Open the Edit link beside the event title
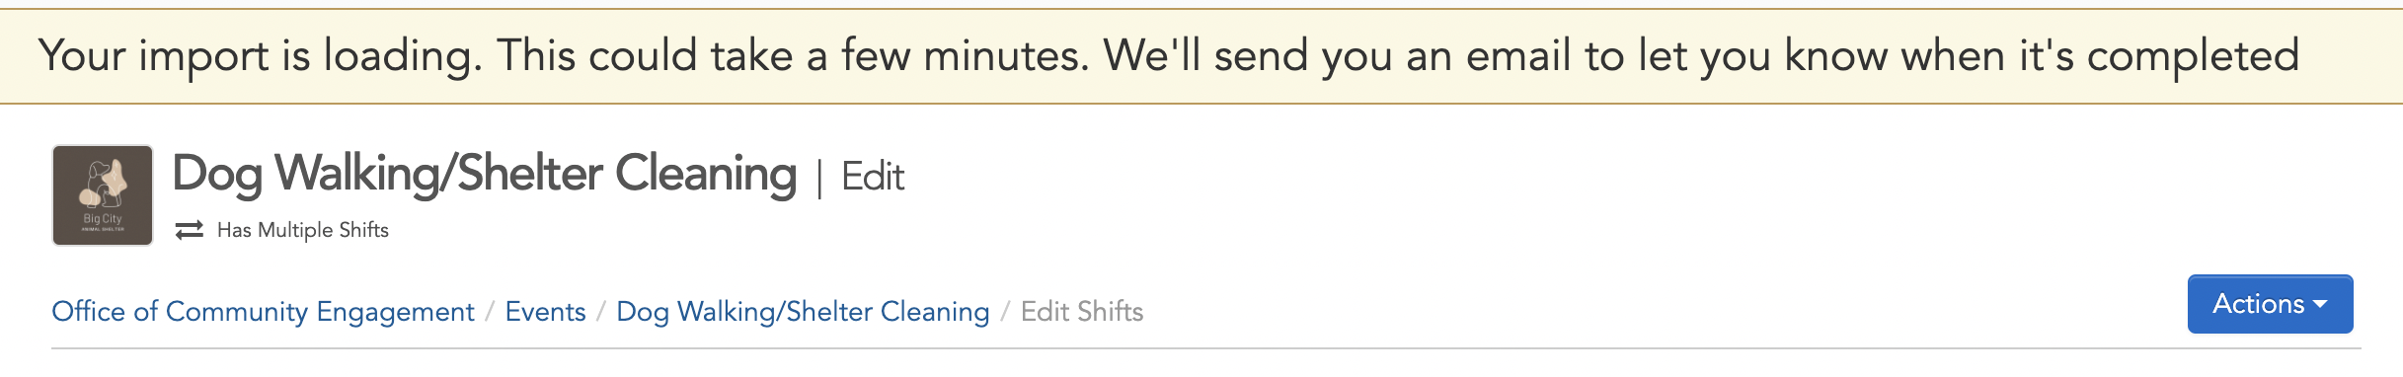The width and height of the screenshot is (2403, 377). click(x=873, y=177)
